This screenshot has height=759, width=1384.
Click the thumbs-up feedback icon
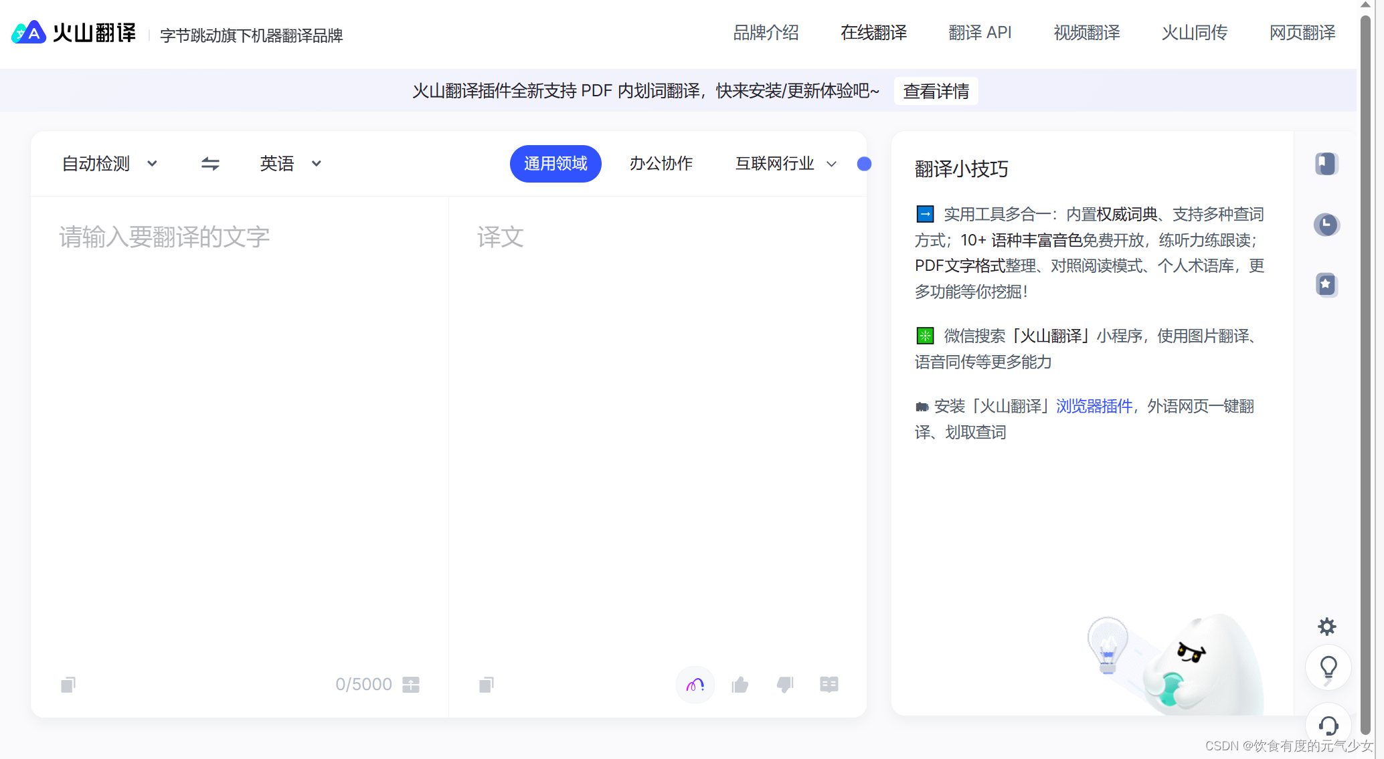740,684
